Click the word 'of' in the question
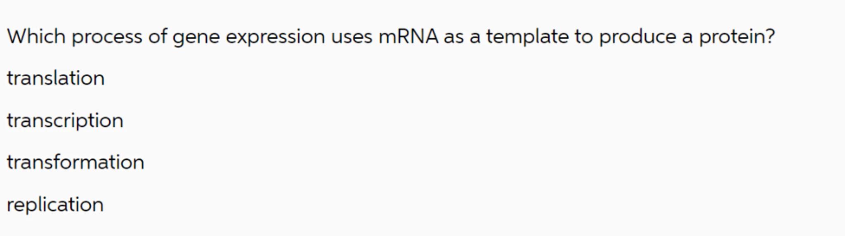 158,36
